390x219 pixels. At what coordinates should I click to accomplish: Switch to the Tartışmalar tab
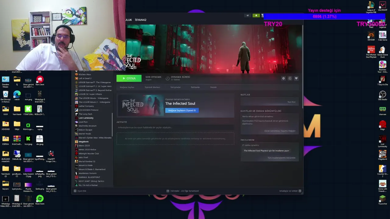tap(175, 87)
